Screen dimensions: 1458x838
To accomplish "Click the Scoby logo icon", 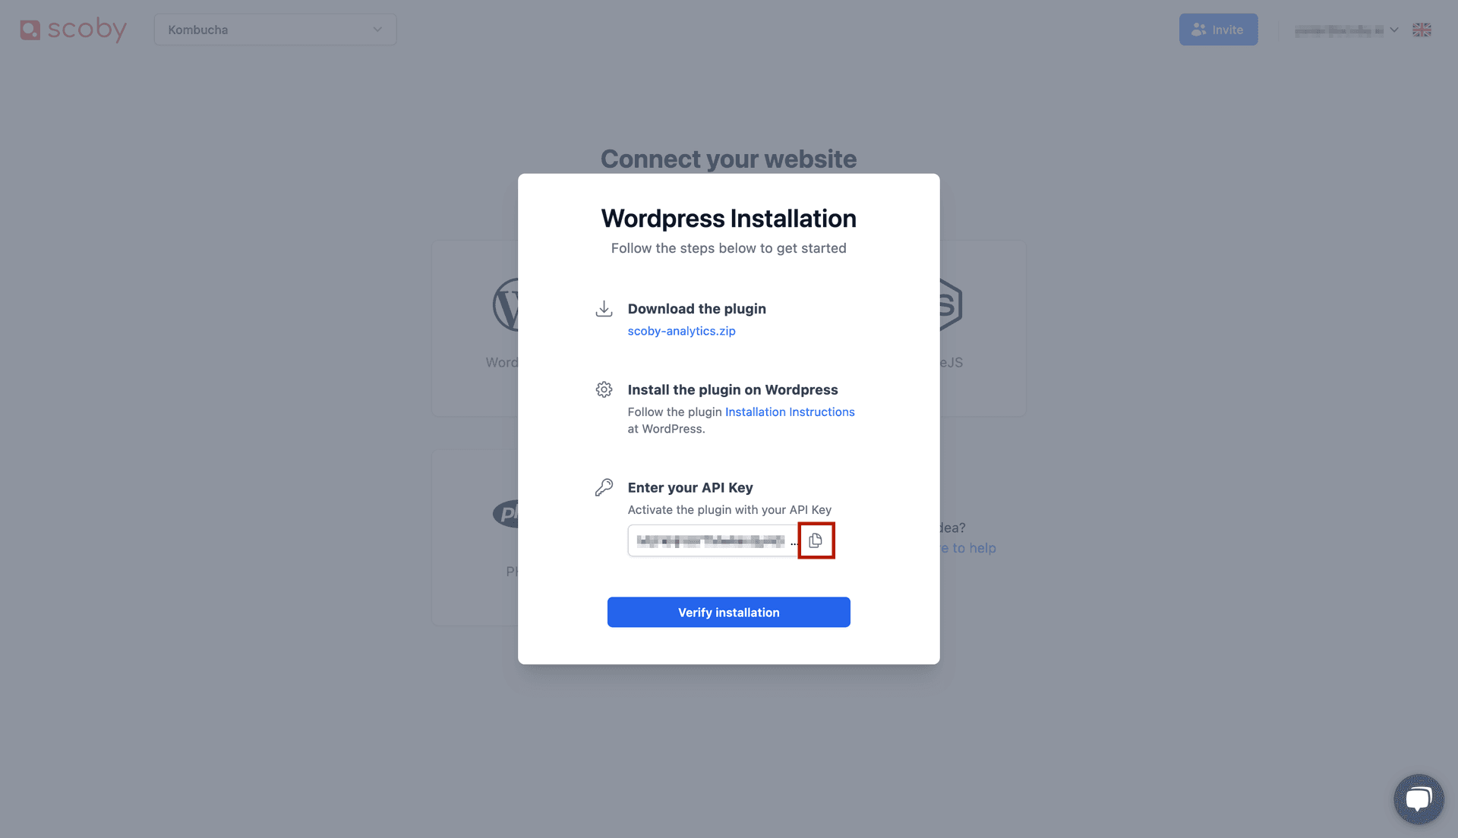I will pyautogui.click(x=30, y=28).
